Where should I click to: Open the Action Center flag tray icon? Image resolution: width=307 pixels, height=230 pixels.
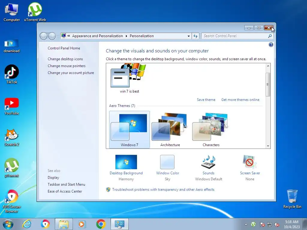[x=262, y=224]
